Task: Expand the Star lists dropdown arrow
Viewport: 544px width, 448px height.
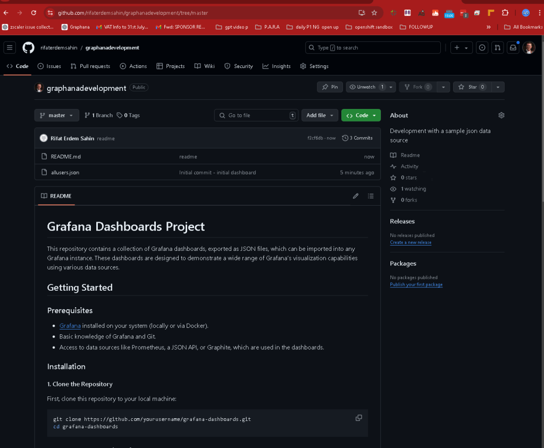Action: coord(498,87)
